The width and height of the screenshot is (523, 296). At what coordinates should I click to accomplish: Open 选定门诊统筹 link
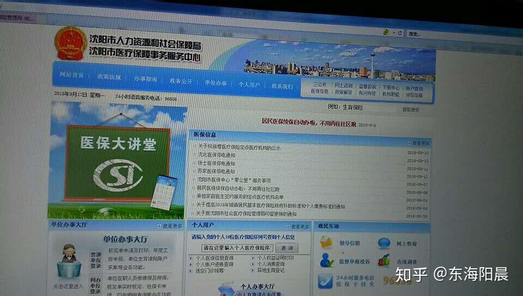click(x=209, y=270)
